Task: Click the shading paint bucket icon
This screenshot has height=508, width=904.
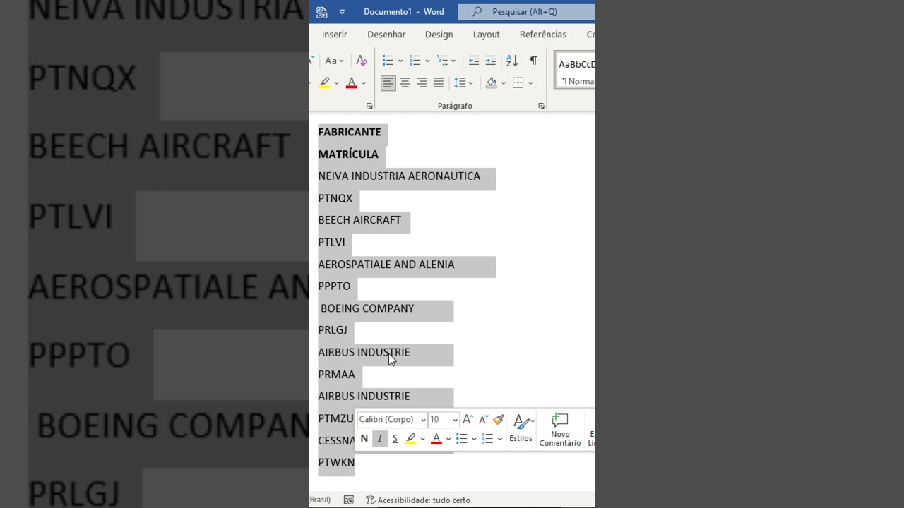Action: point(492,83)
